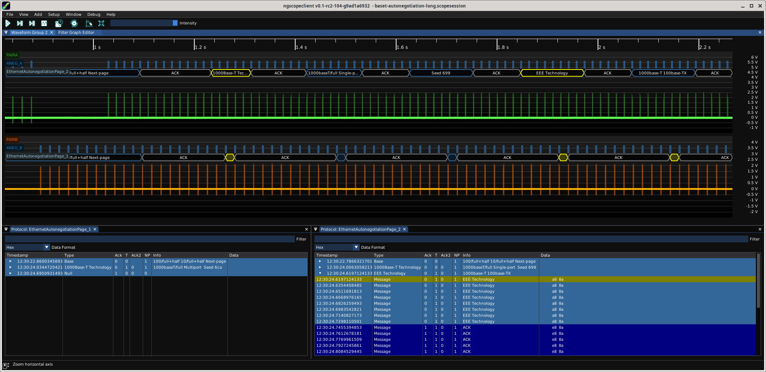
Task: Toggle fullscreen with the expand icon
Action: point(101,23)
